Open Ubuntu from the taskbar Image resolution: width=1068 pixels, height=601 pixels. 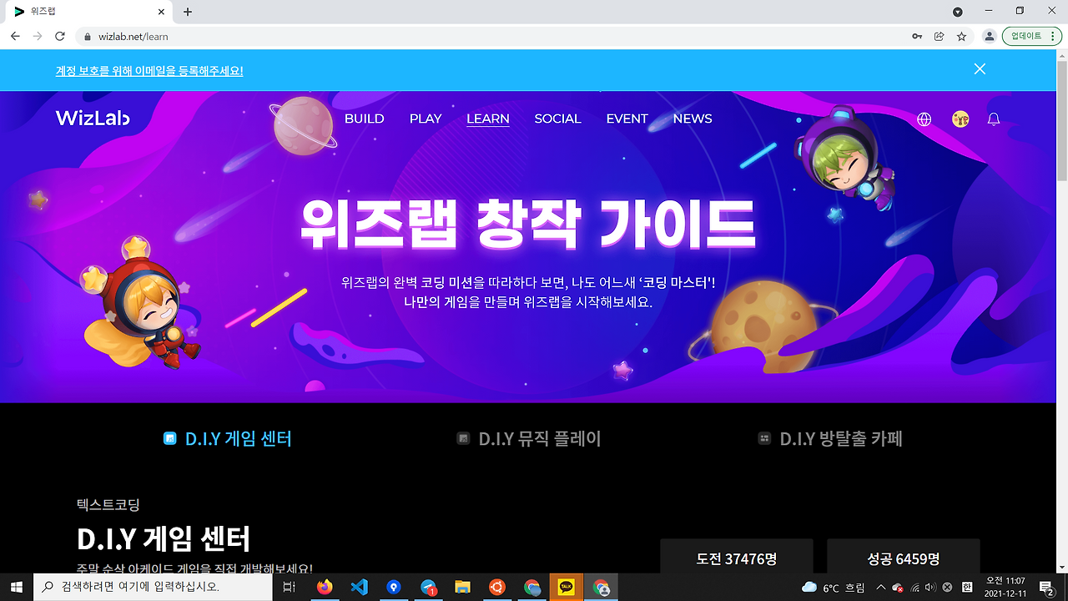[x=497, y=588]
